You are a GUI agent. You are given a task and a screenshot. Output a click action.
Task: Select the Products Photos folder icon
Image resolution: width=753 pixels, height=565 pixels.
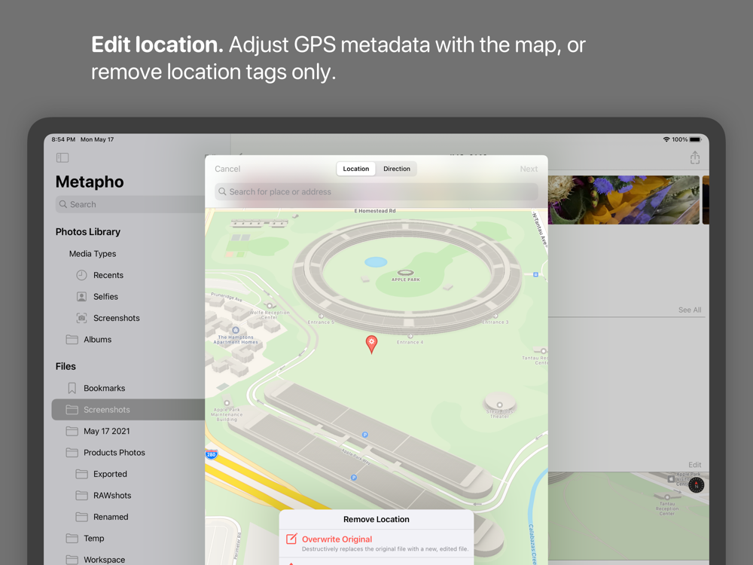(72, 453)
